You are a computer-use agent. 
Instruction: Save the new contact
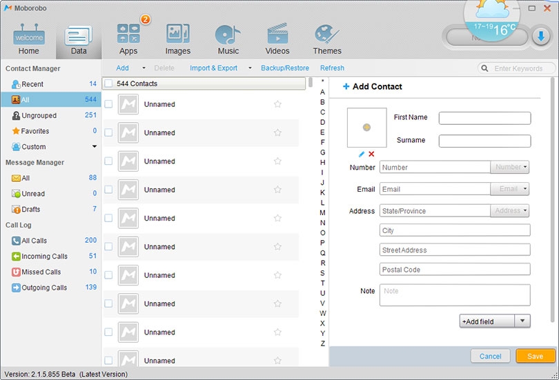point(535,356)
